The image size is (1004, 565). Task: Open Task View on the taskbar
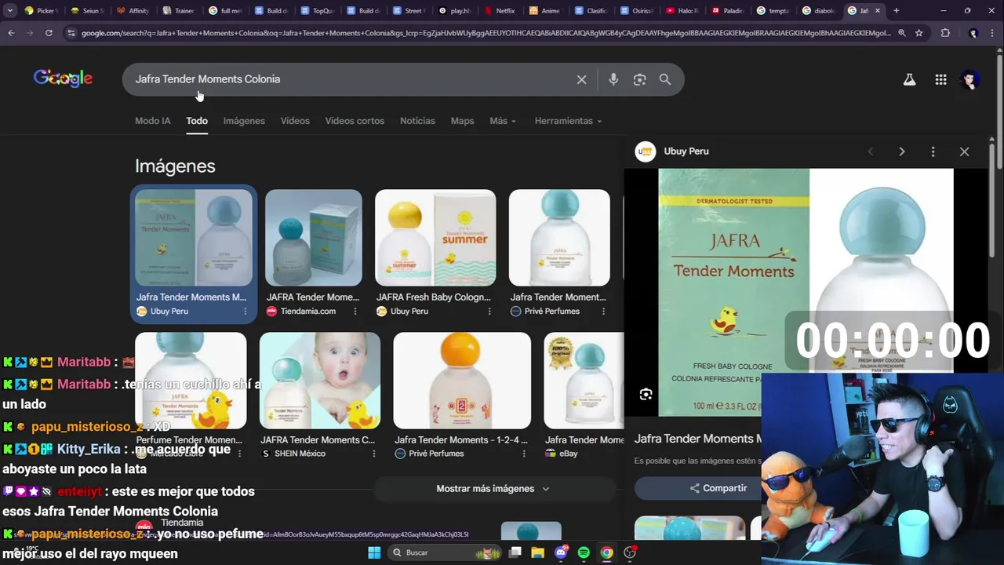515,552
